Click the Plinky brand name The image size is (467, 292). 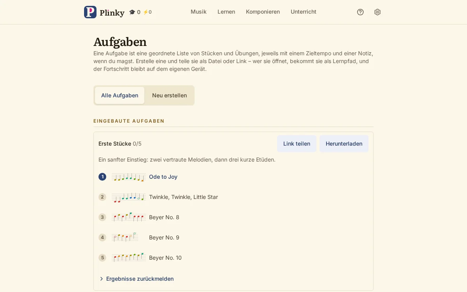(112, 12)
